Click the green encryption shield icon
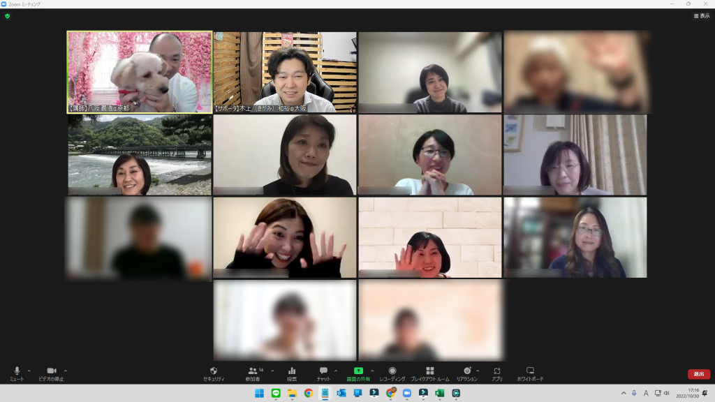Viewport: 715px width, 402px height. tap(7, 15)
